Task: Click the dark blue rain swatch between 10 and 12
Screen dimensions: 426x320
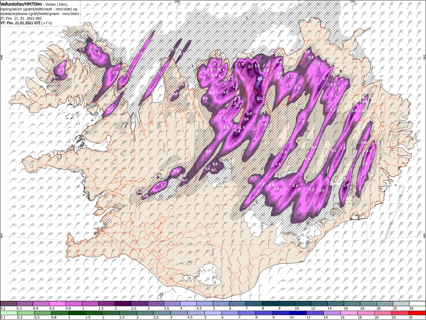Action: [297, 313]
